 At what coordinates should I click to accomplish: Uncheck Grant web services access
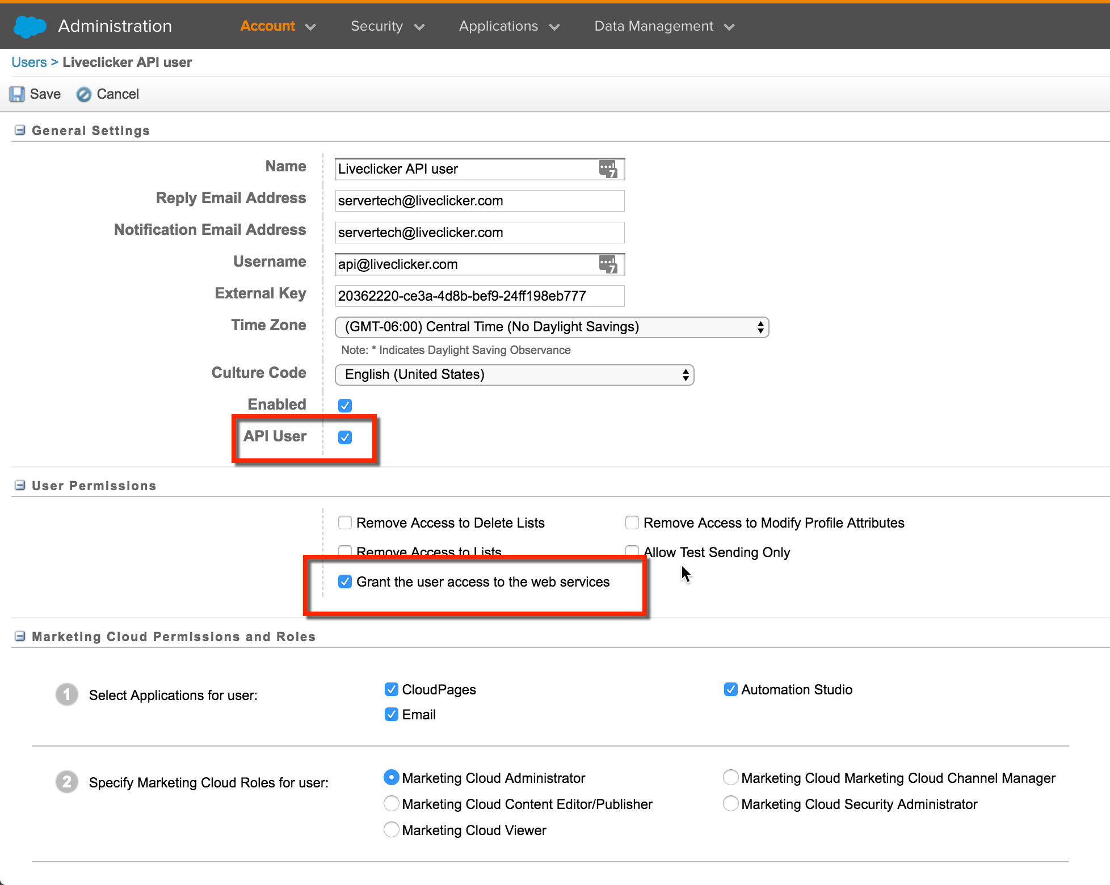345,582
